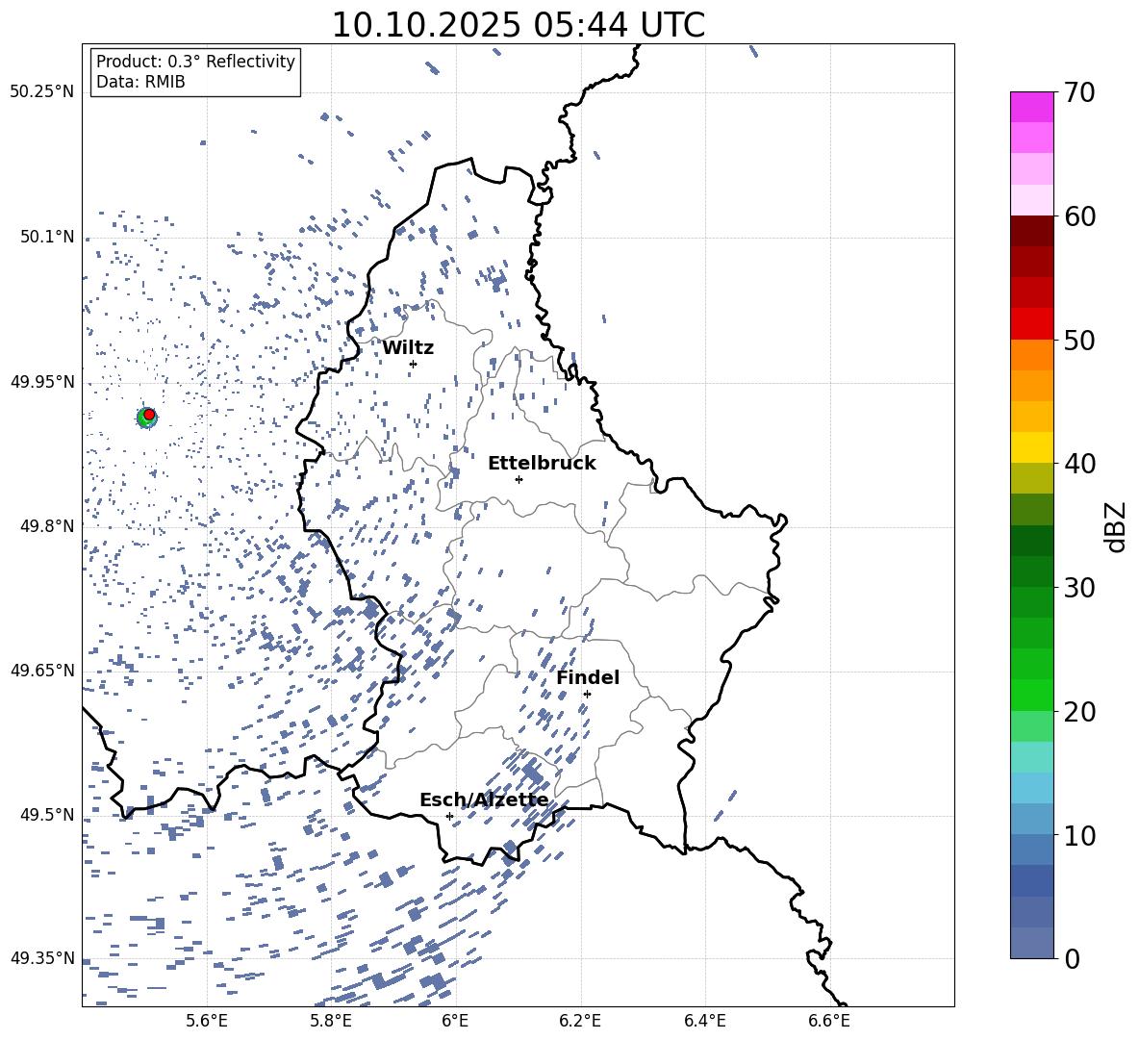The image size is (1139, 1040).
Task: Click the 6.4°E longitude tick label
Action: click(705, 1021)
